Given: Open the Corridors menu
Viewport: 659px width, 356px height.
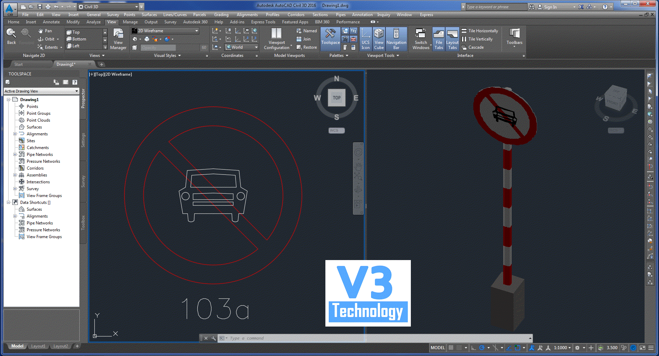Looking at the screenshot, I should pyautogui.click(x=296, y=15).
